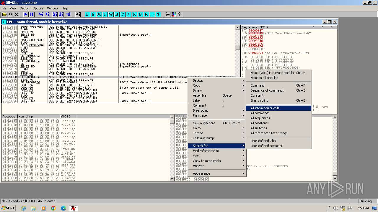Screen dimensions: 378x212
Task: Click Hex dump column header
Action: click(39, 117)
